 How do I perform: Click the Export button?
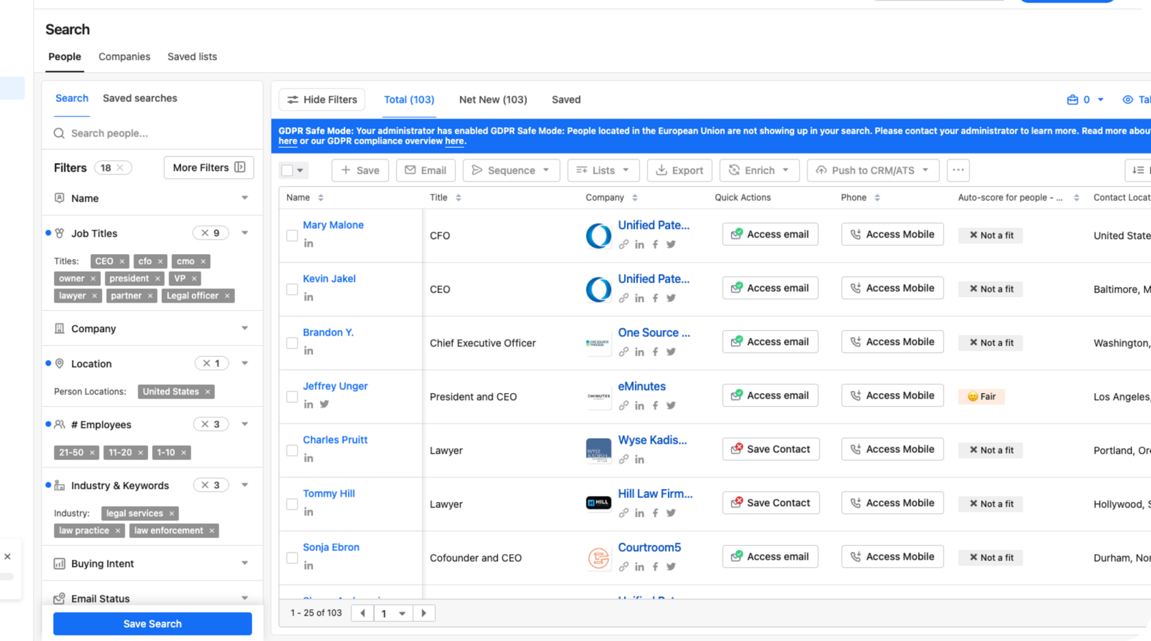coord(680,170)
